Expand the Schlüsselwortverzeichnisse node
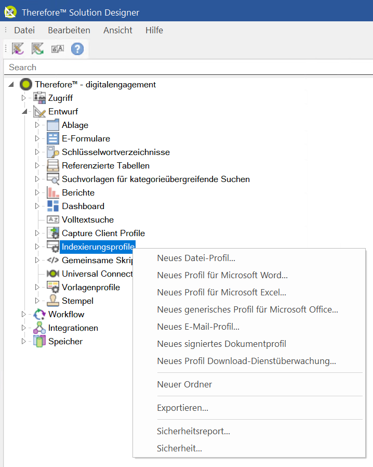 37,152
